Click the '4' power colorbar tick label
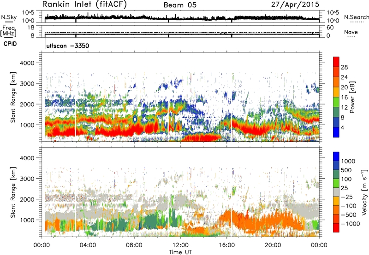369x255 pixels. coord(343,127)
